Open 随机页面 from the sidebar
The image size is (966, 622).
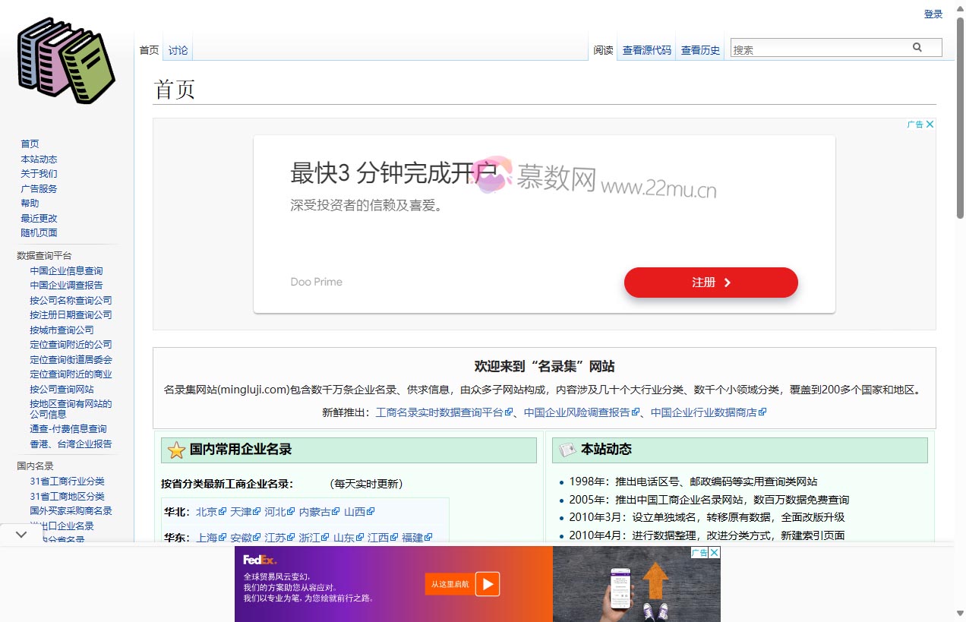pos(38,232)
